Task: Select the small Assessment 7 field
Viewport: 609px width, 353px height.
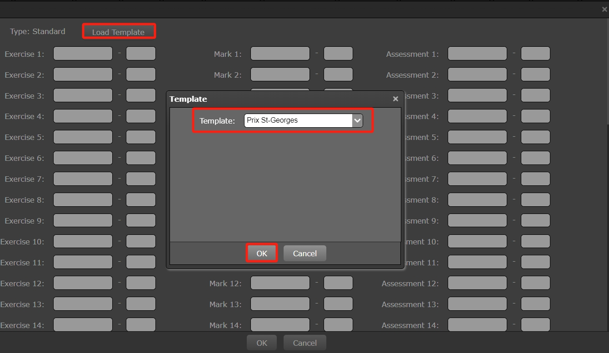Action: [535, 179]
